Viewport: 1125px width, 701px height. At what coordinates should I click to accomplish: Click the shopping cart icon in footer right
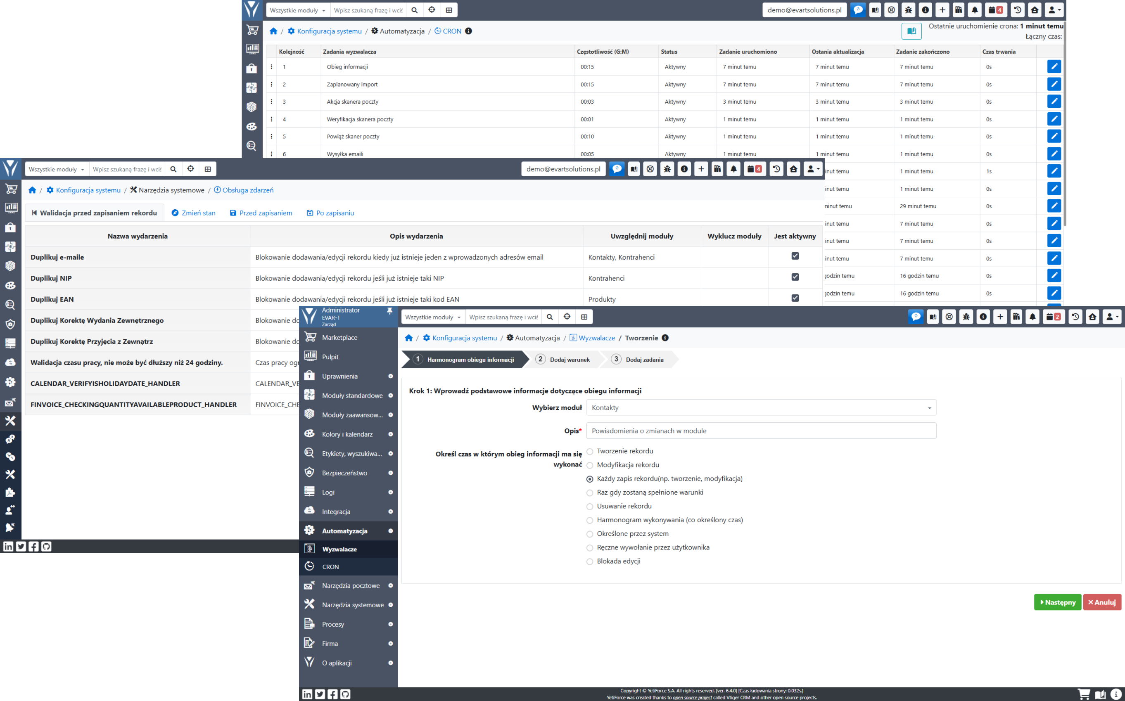pyautogui.click(x=1084, y=694)
